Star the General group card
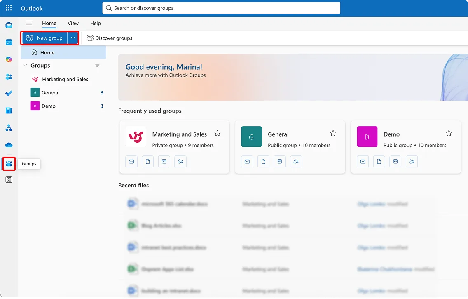Image resolution: width=468 pixels, height=299 pixels. tap(333, 133)
